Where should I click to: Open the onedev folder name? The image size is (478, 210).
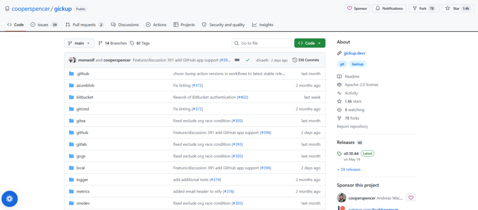[83, 203]
